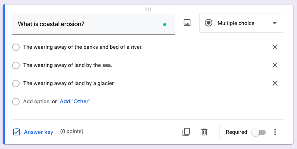The height and width of the screenshot is (149, 297).
Task: Remove the 'land by the sea' option
Action: (x=275, y=65)
